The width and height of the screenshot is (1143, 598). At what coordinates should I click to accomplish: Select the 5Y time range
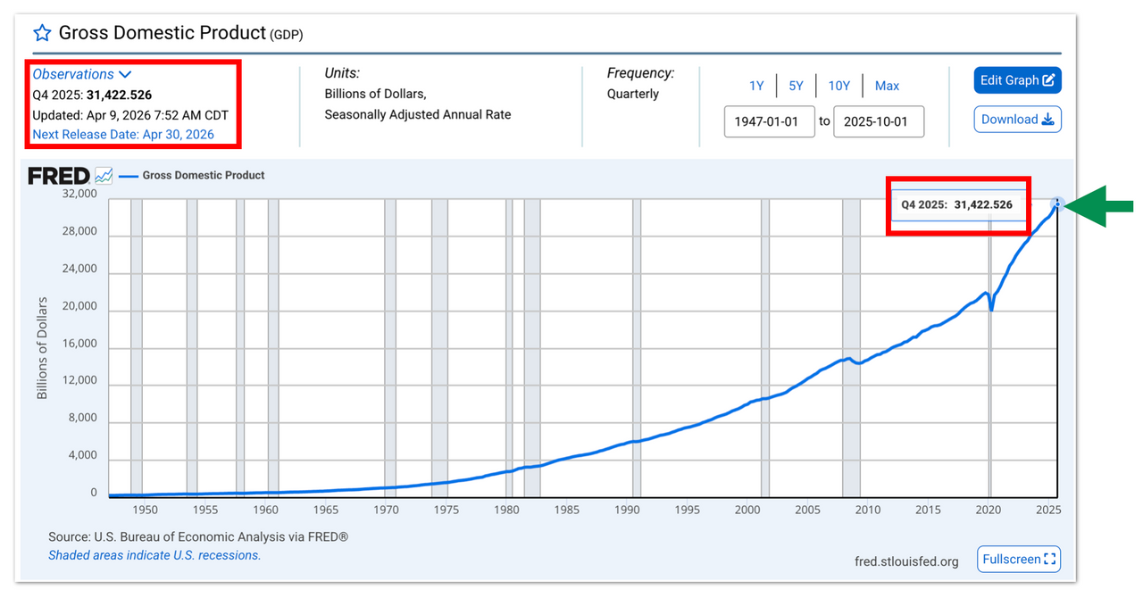pos(796,86)
